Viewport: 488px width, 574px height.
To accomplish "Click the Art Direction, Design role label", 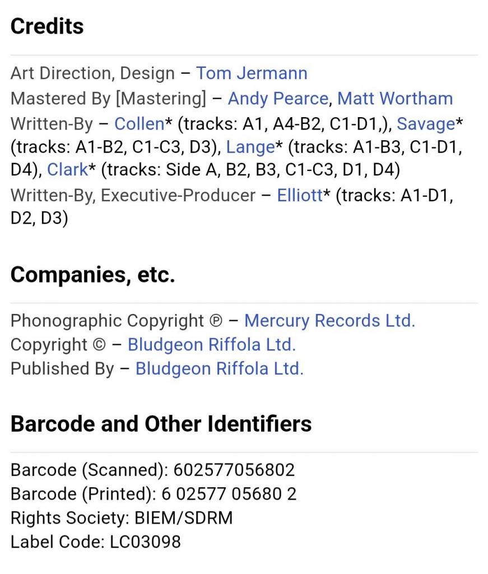I will (92, 73).
